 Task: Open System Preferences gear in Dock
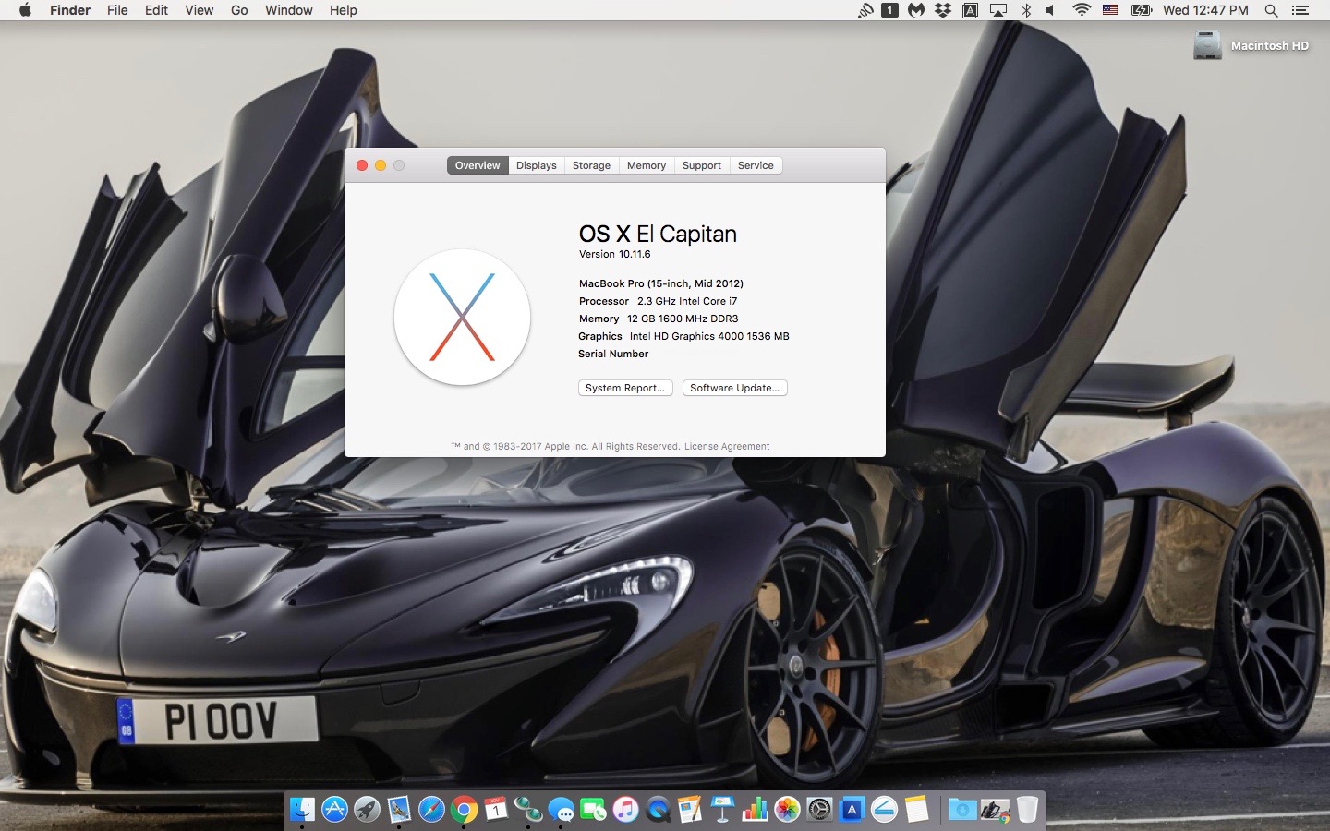point(819,810)
